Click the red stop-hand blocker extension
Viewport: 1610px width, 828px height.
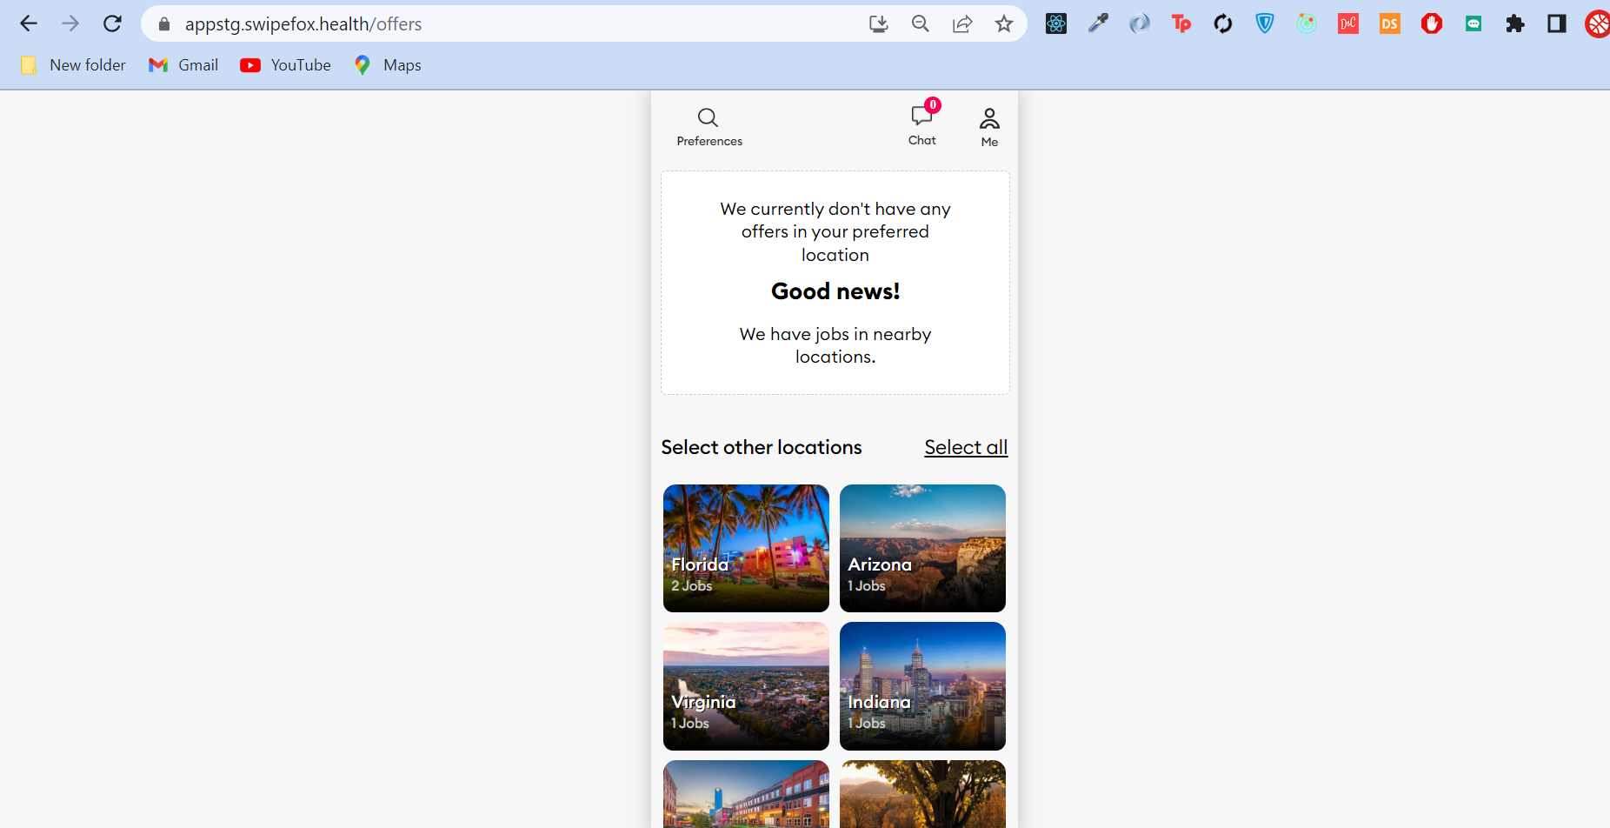1432,23
